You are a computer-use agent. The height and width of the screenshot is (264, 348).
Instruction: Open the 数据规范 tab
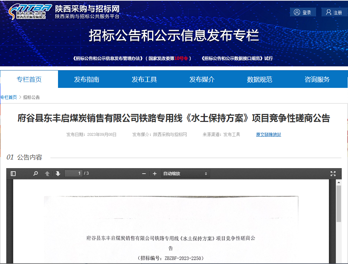[x=260, y=79]
